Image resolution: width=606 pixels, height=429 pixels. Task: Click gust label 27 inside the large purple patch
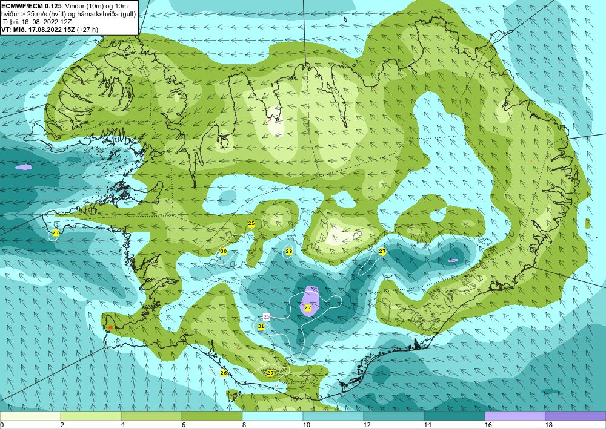coord(308,307)
